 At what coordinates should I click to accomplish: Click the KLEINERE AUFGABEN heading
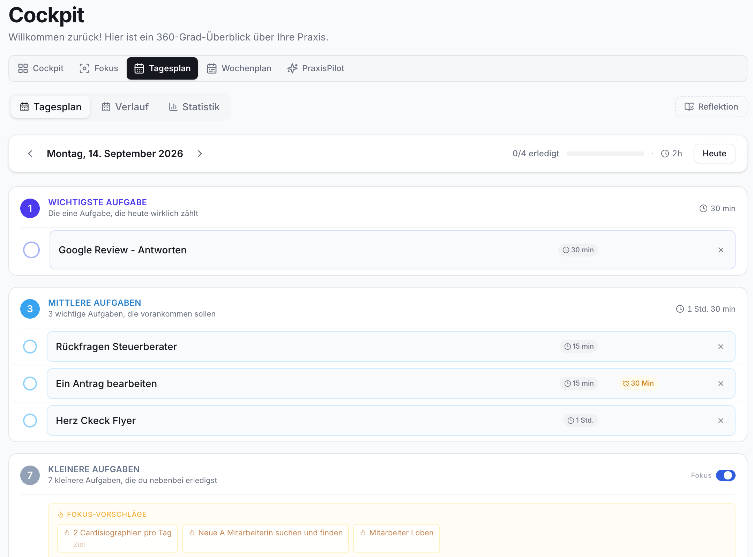[94, 469]
